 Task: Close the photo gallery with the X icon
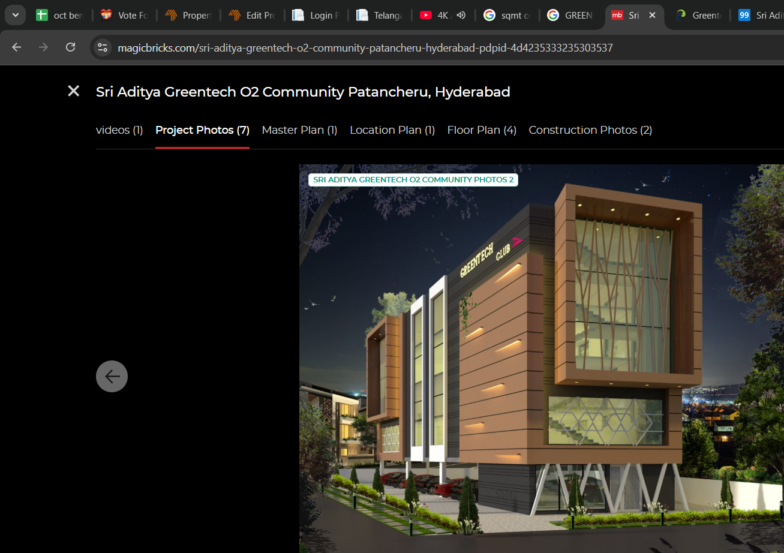click(73, 91)
